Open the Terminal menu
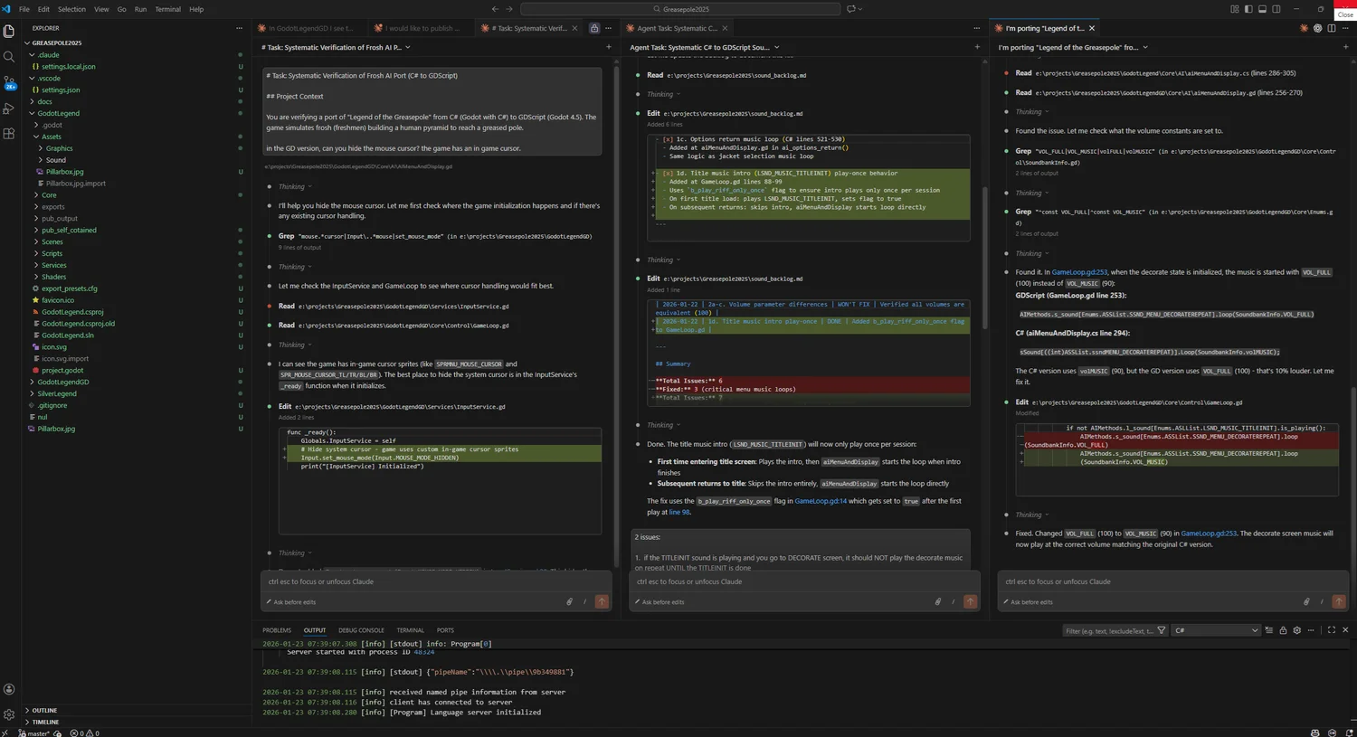The width and height of the screenshot is (1357, 737). click(167, 9)
